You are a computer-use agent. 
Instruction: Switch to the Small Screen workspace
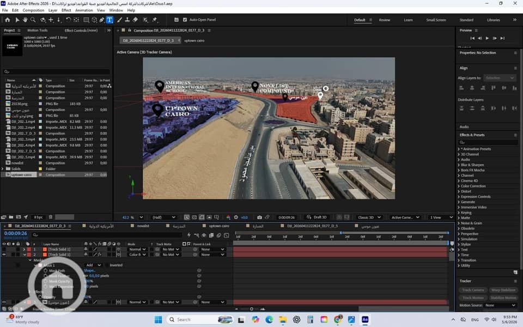(436, 20)
